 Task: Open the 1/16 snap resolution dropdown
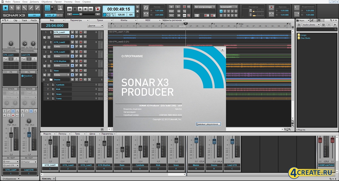51,15
